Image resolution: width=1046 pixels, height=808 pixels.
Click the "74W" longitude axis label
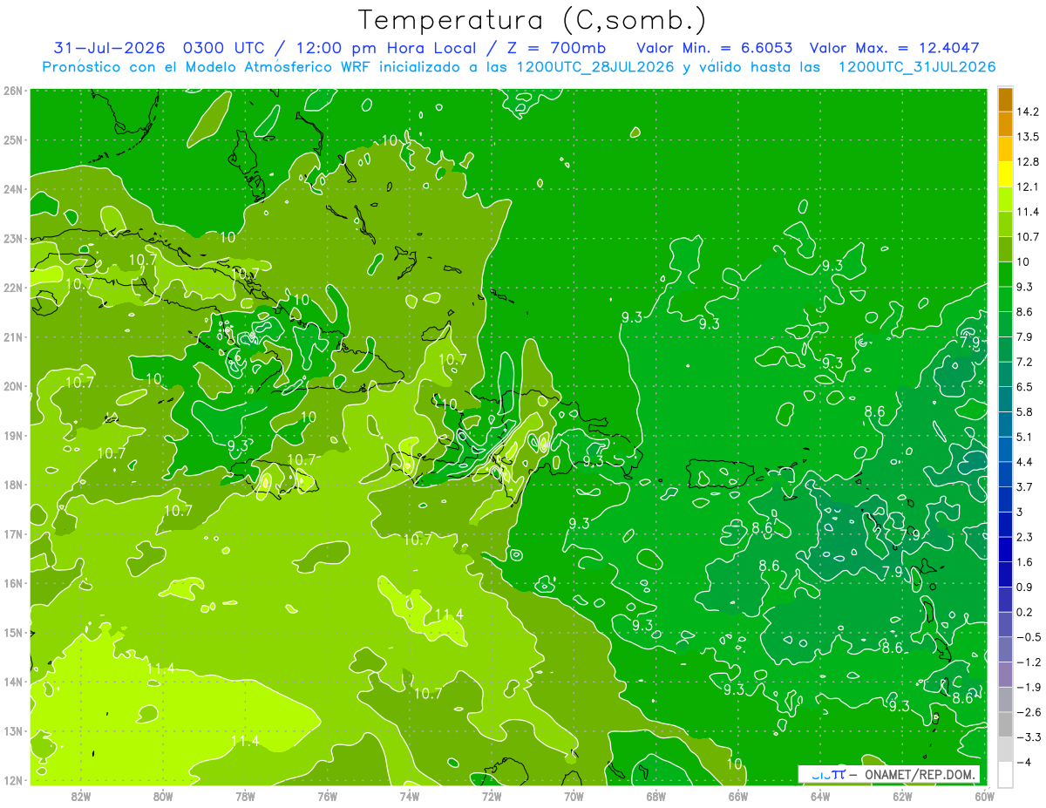[410, 795]
